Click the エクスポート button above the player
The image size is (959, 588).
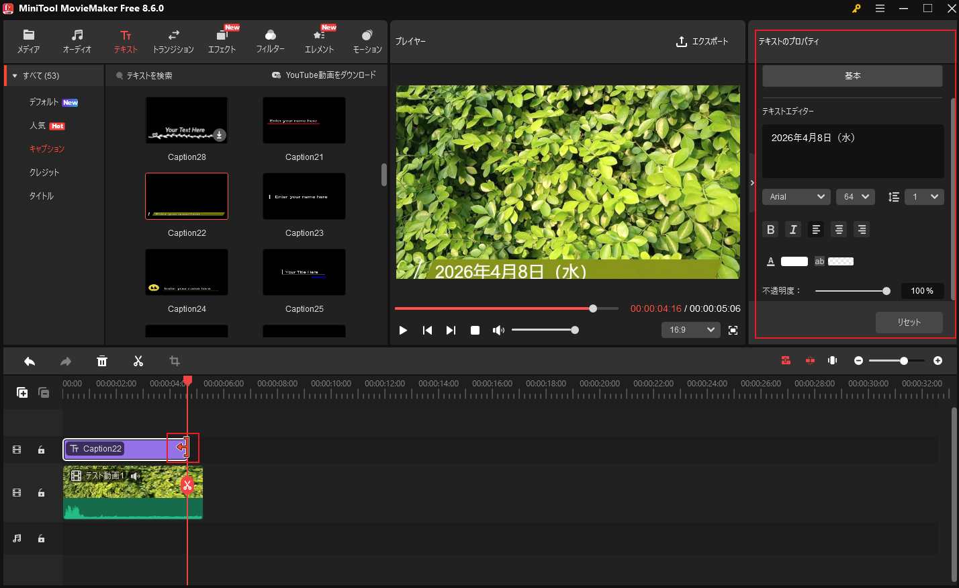(x=702, y=41)
